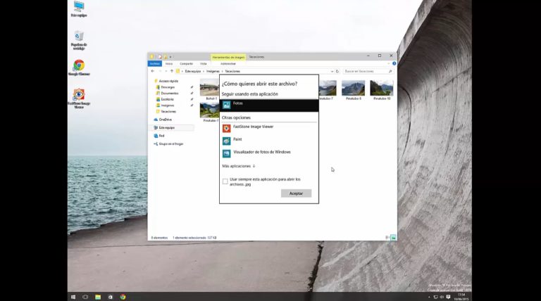Open the Archivo menu tab
Screen dimensions: 541x301
pos(154,63)
